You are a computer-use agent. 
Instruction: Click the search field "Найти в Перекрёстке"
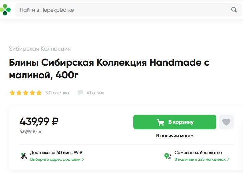click(x=128, y=10)
